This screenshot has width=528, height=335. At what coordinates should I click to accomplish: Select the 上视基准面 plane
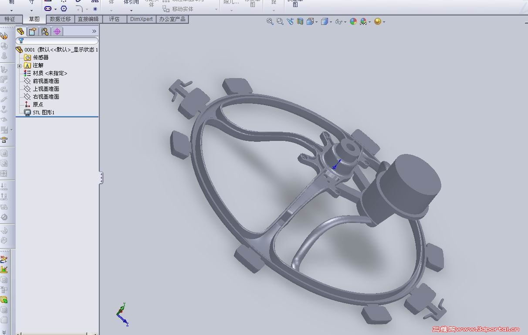pos(42,89)
